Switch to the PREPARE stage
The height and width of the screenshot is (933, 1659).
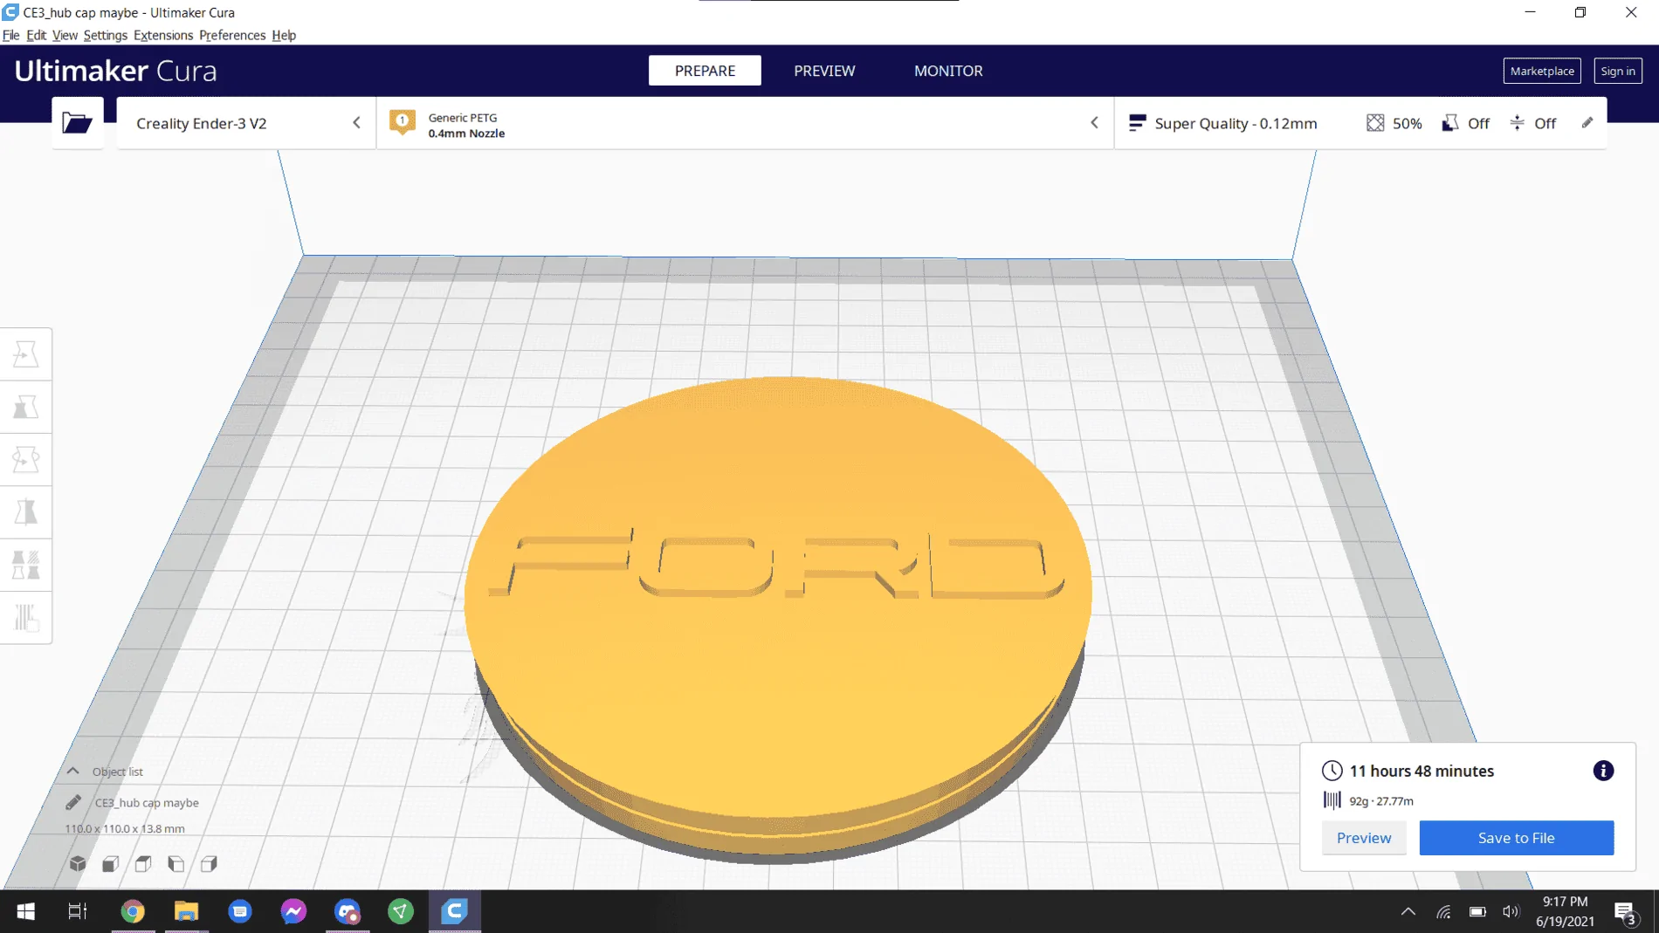pyautogui.click(x=705, y=71)
